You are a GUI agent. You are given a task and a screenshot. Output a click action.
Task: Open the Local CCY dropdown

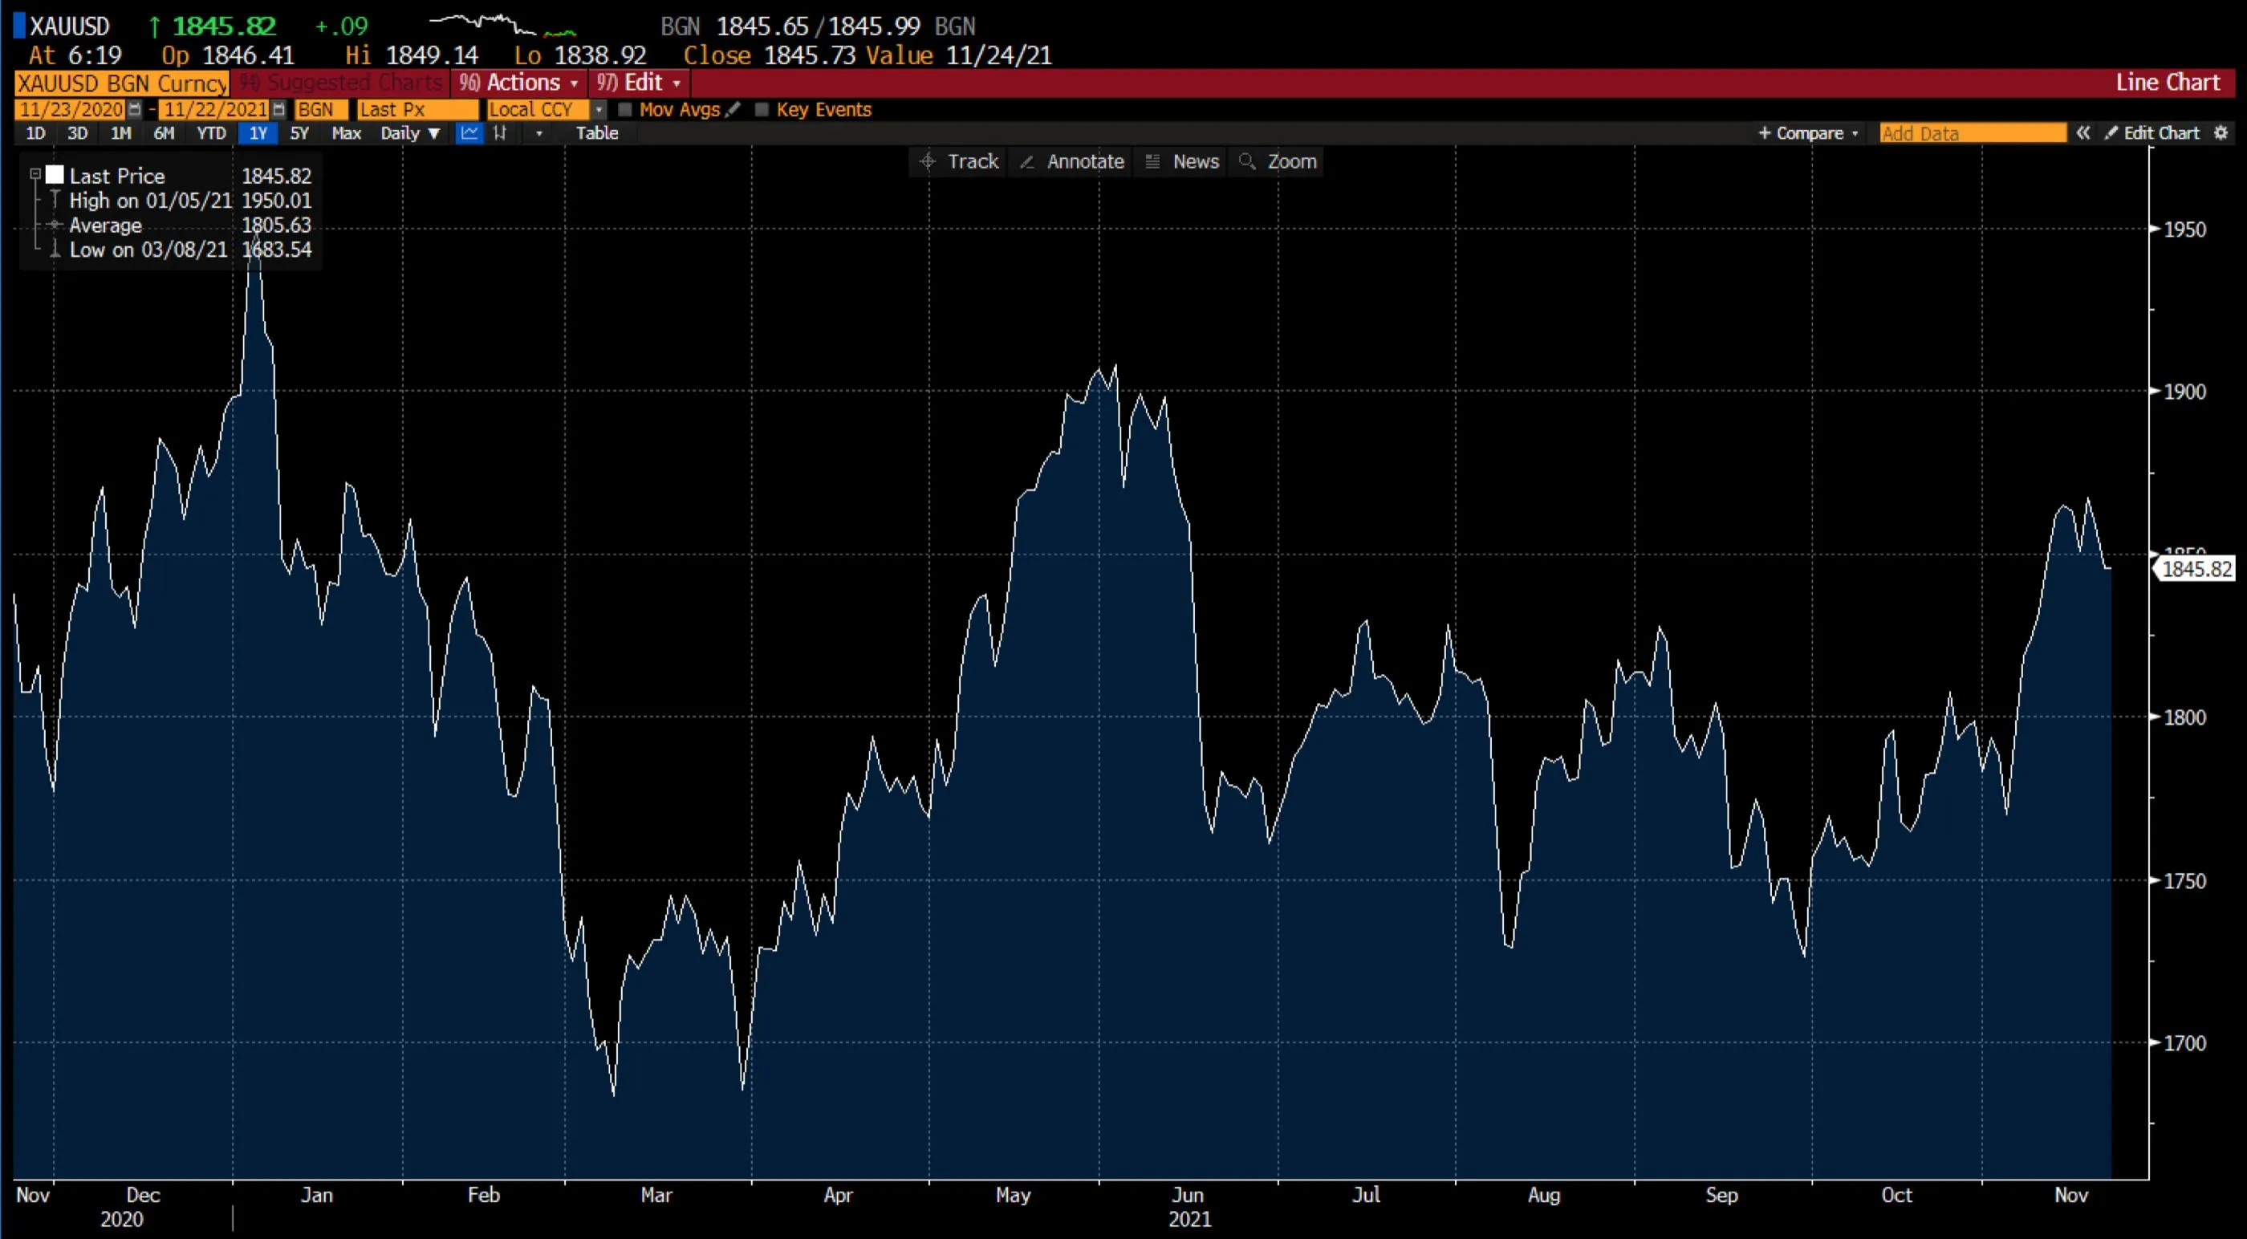tap(599, 110)
